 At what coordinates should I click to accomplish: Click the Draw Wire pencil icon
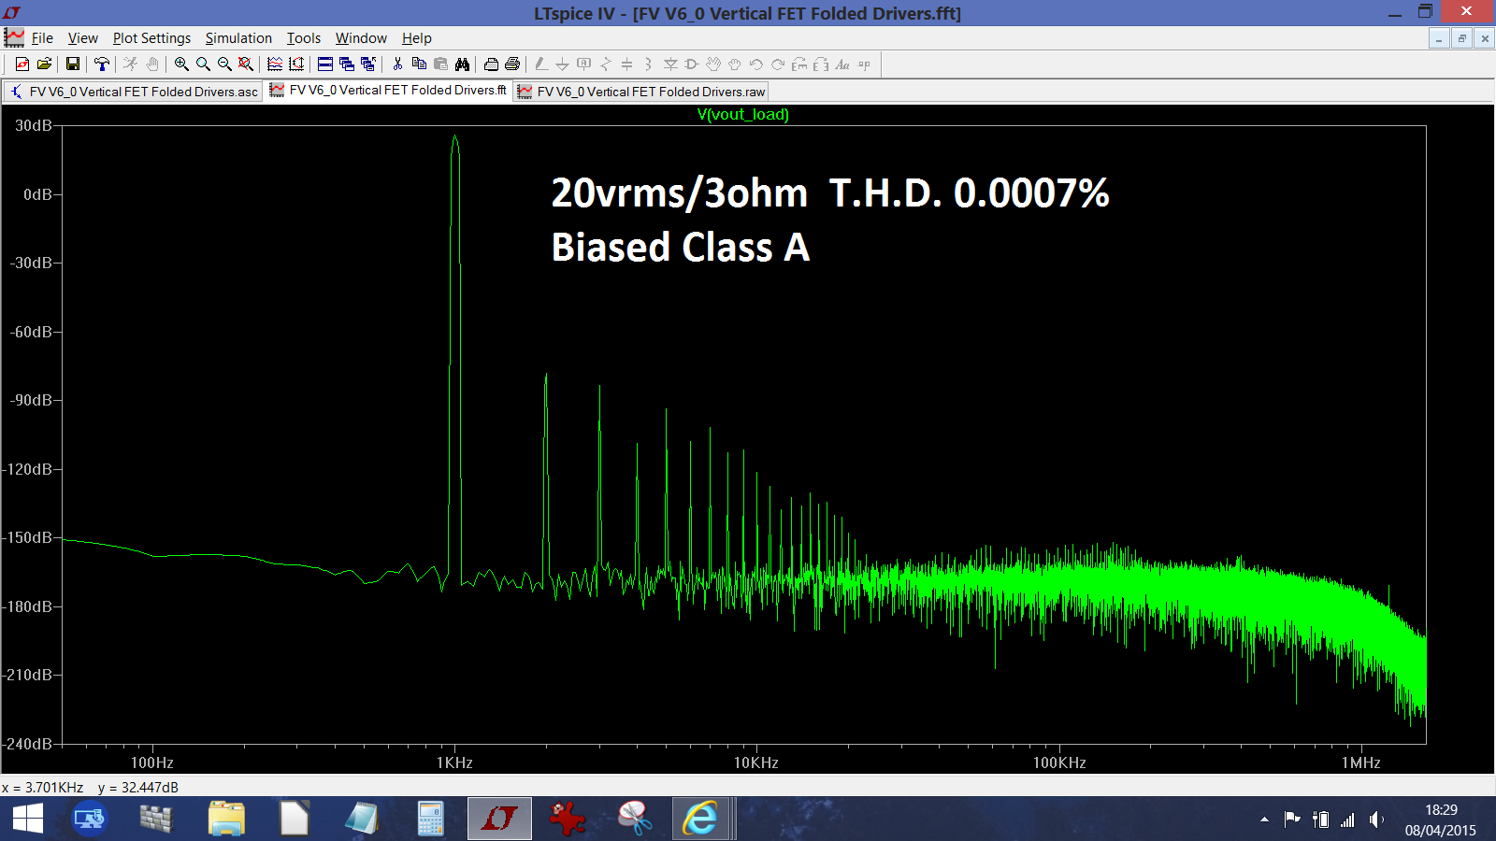click(x=540, y=64)
